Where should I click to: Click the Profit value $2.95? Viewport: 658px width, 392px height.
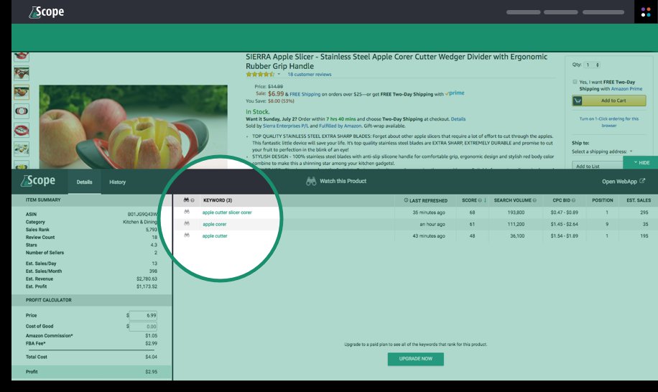click(x=151, y=372)
